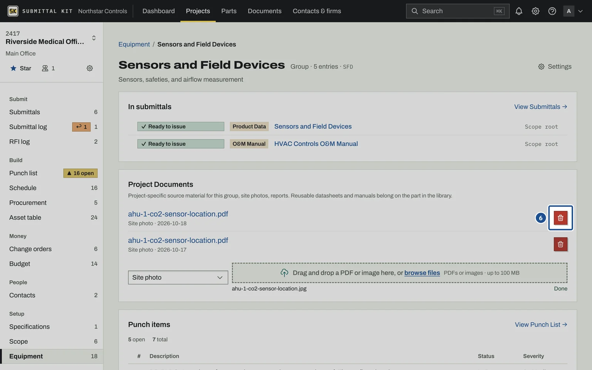The height and width of the screenshot is (370, 592).
Task: Open global settings gear in top bar
Action: (x=535, y=11)
